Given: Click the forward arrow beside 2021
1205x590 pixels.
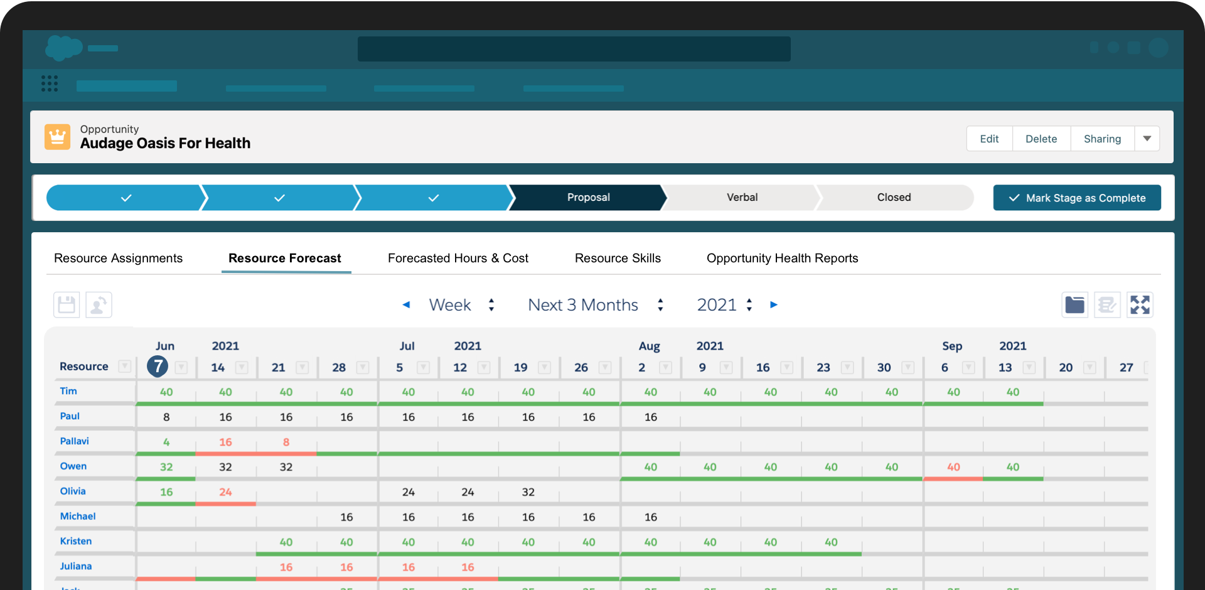Looking at the screenshot, I should pyautogui.click(x=774, y=304).
